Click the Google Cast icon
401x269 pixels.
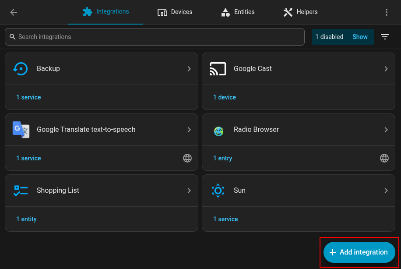coord(218,69)
